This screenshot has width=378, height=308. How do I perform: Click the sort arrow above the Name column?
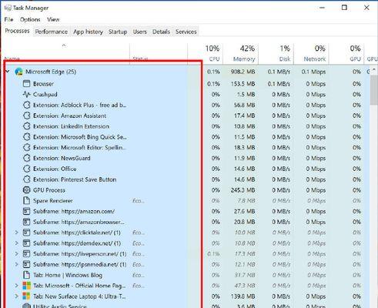click(64, 45)
